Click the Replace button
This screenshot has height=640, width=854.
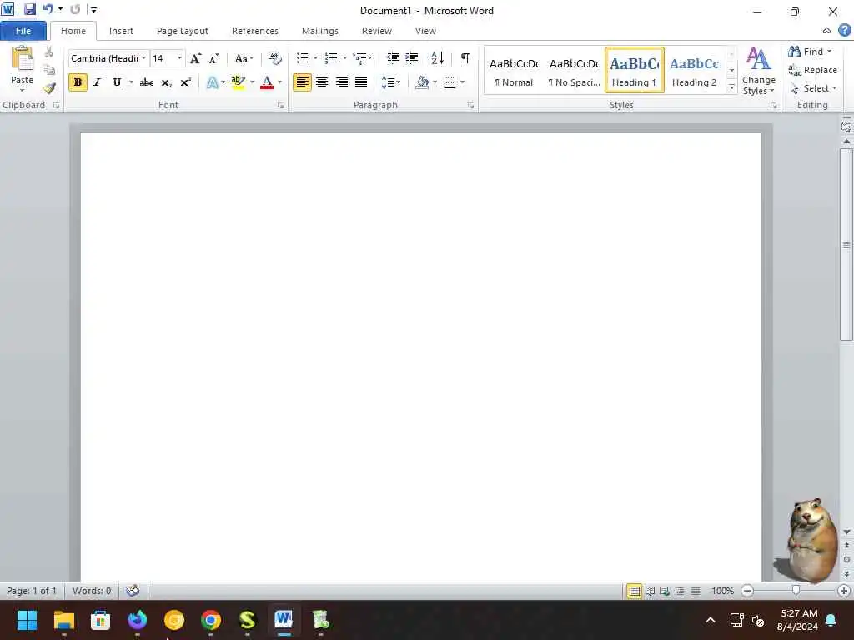(812, 70)
